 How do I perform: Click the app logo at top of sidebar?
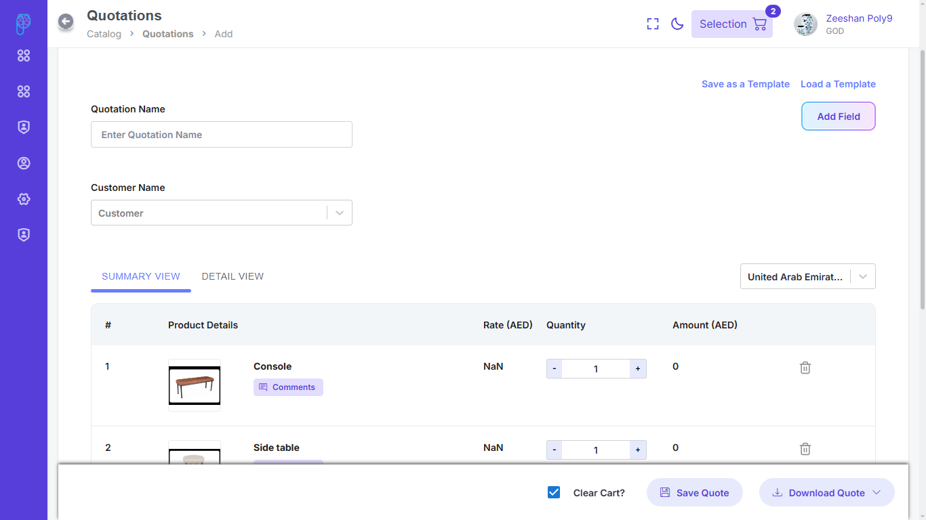(x=24, y=24)
